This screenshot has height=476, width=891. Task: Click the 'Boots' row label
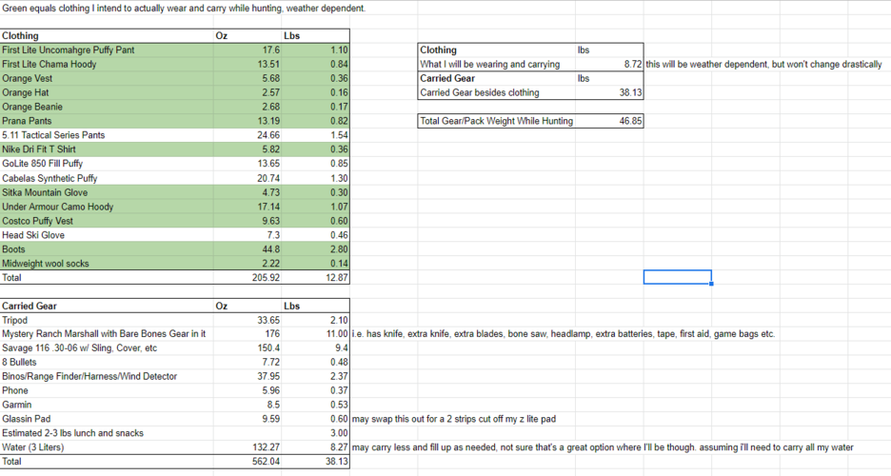pos(107,249)
